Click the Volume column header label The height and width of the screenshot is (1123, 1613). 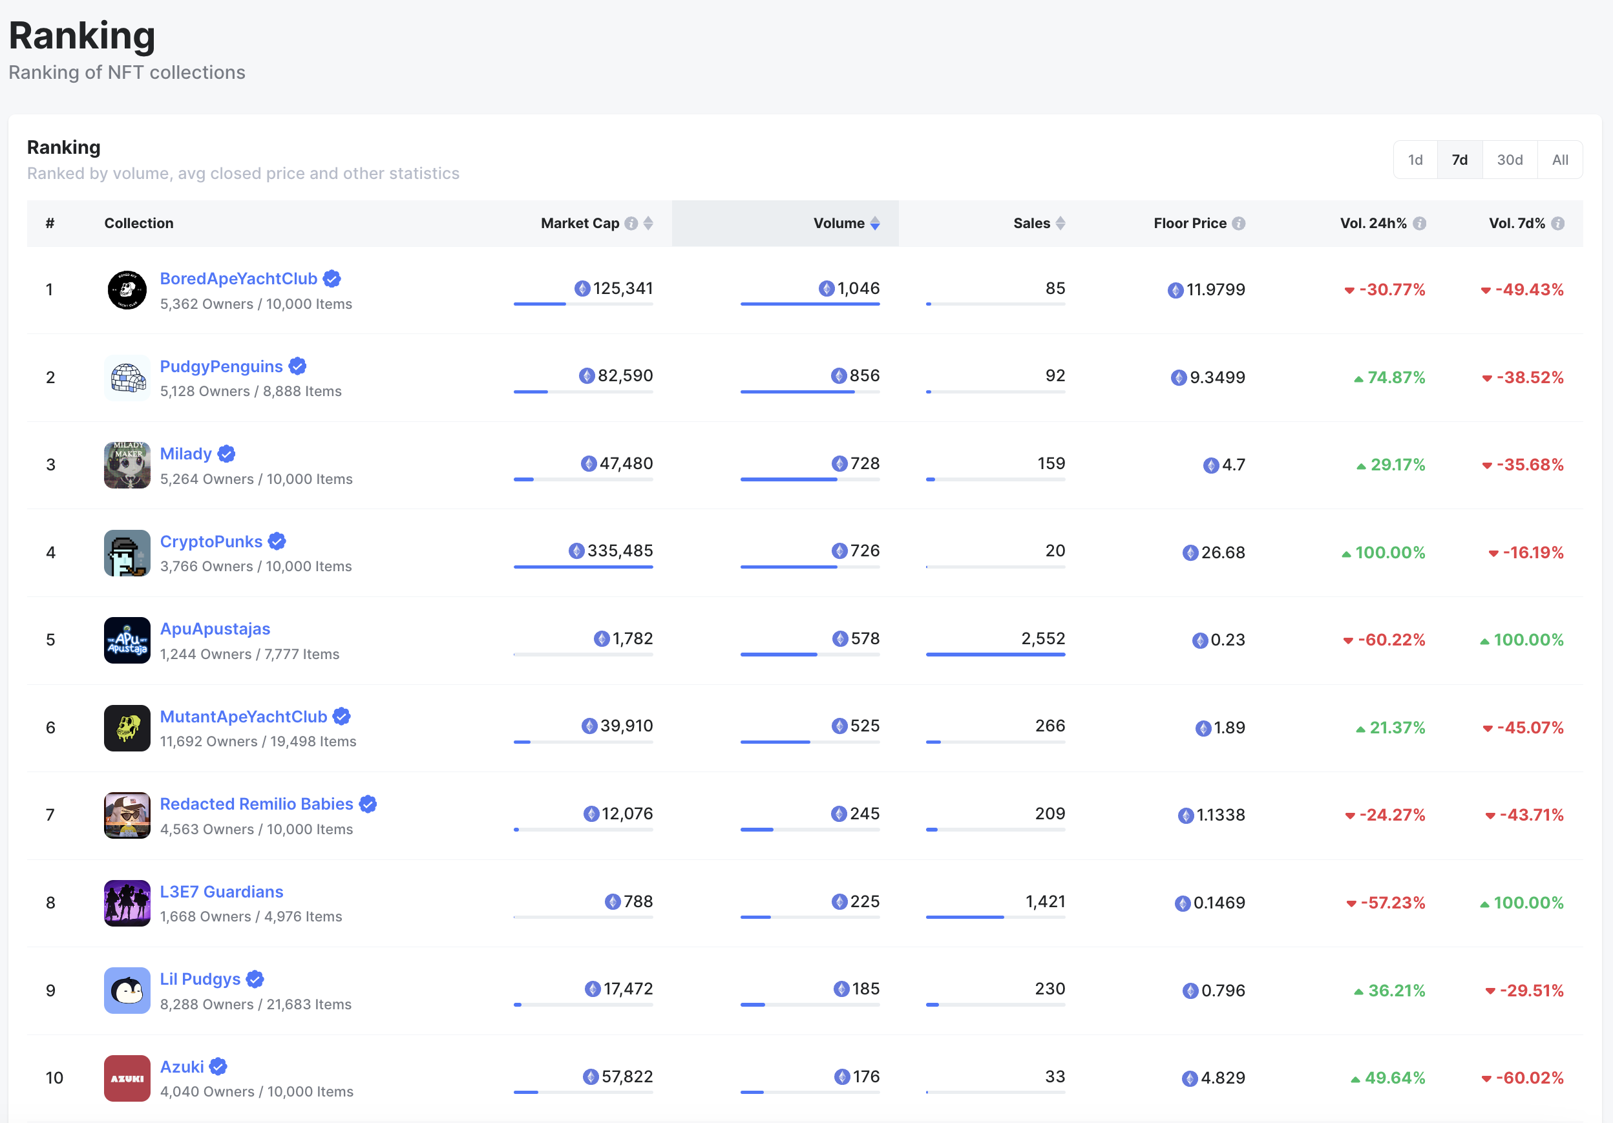pos(839,224)
